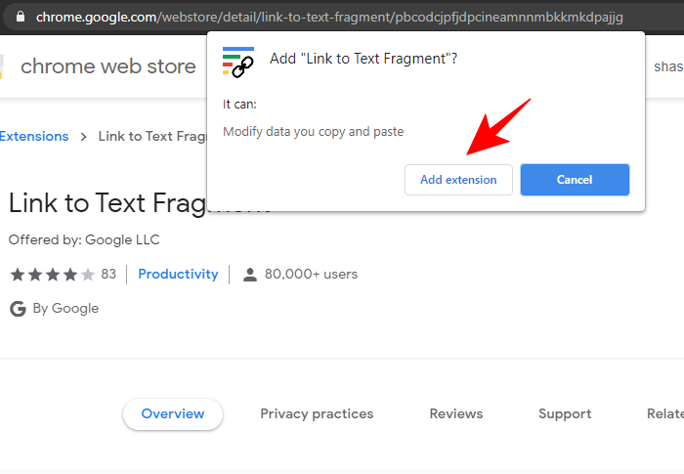
Task: Focus the Chrome address bar URL
Action: [332, 18]
